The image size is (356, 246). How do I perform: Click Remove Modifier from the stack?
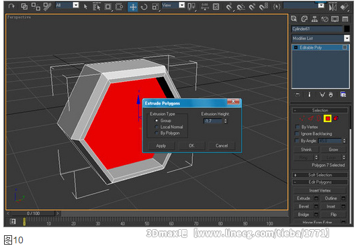[x=330, y=95]
